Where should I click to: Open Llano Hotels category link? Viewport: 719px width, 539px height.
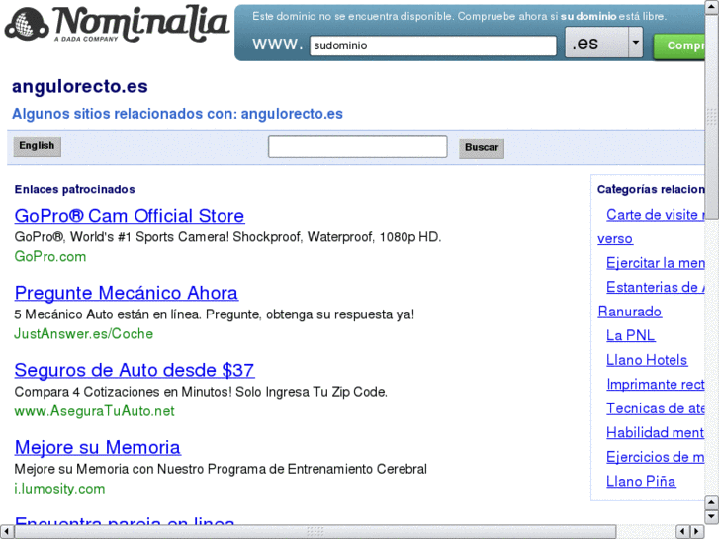point(647,360)
